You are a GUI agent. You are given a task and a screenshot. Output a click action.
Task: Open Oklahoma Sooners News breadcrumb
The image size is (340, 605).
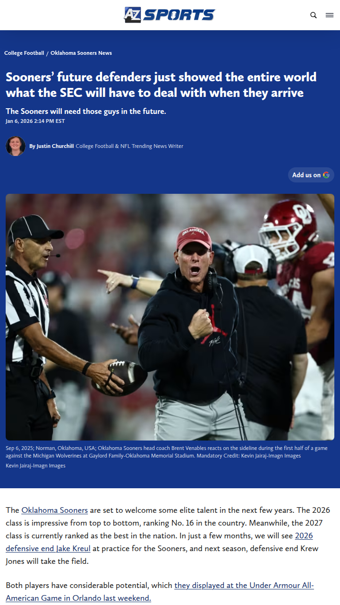pos(81,53)
